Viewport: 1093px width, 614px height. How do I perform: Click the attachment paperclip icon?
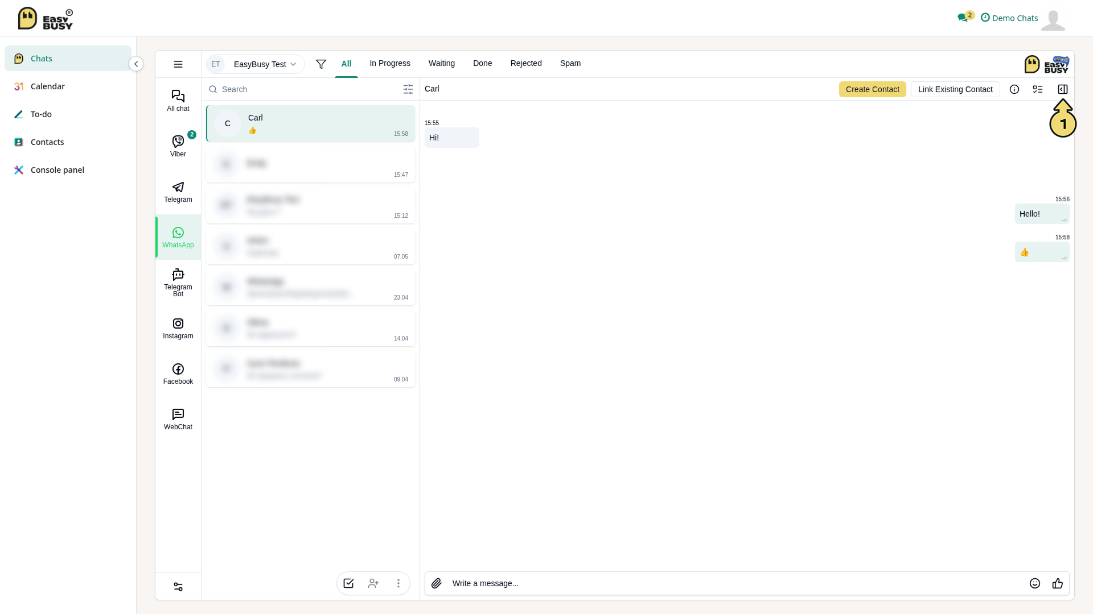[x=437, y=583]
